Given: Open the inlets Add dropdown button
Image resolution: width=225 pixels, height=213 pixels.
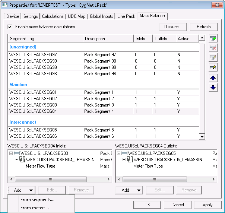Looking at the screenshot, I should coord(21,190).
